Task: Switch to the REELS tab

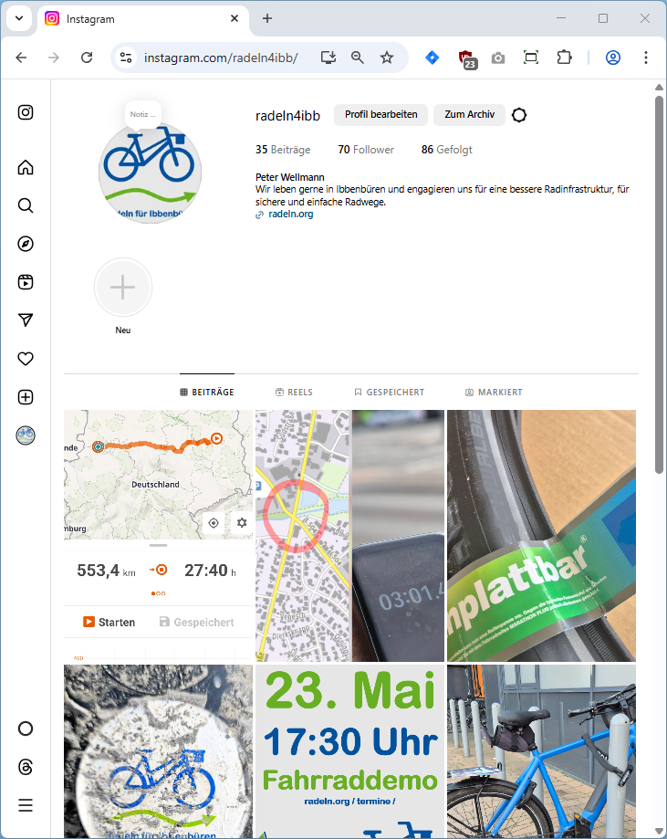Action: click(294, 393)
